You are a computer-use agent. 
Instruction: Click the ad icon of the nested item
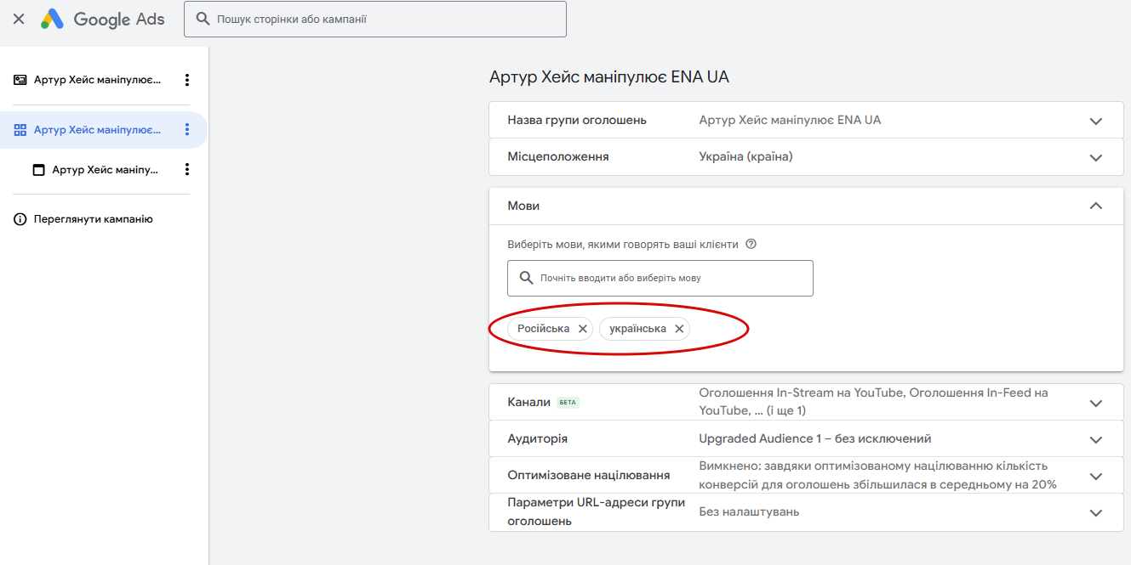(38, 170)
